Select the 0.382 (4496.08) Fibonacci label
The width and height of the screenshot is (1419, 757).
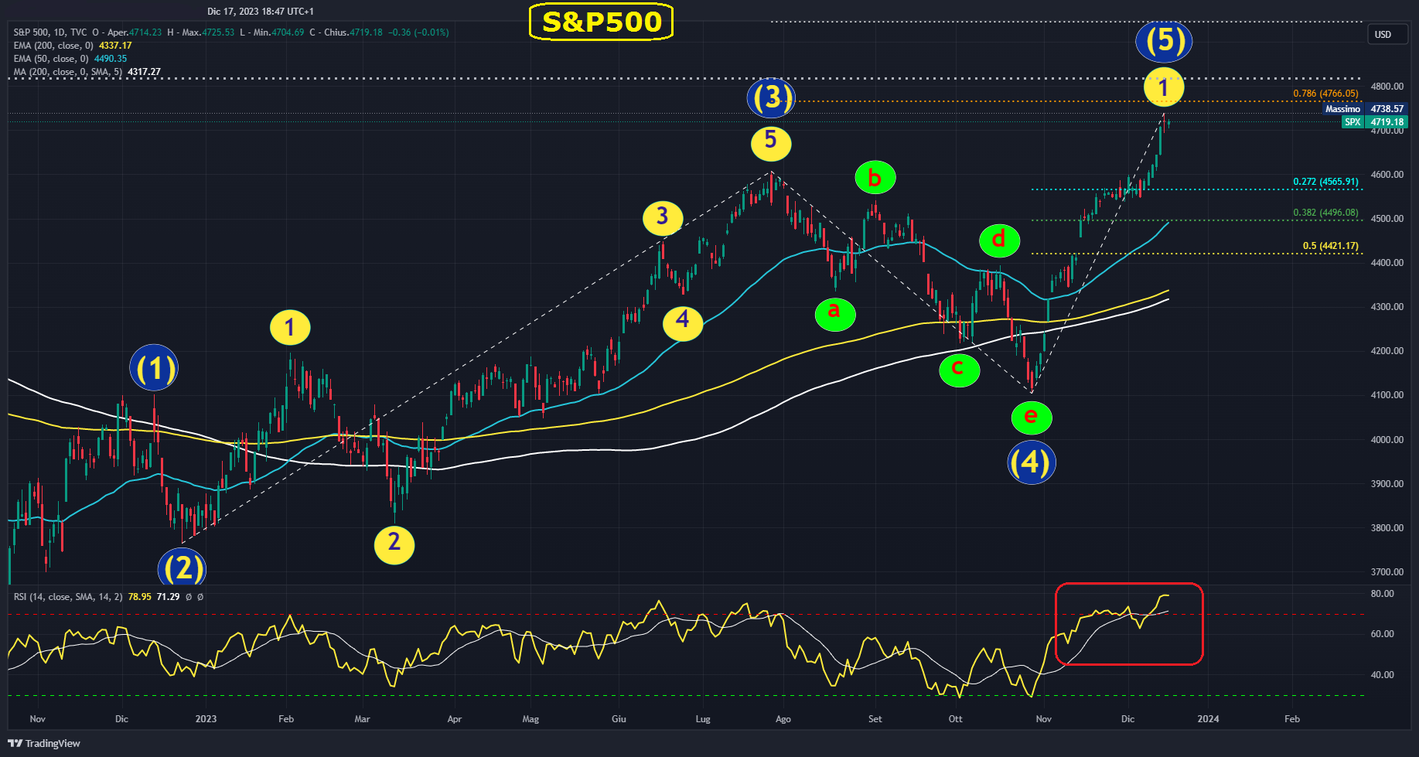(x=1325, y=213)
